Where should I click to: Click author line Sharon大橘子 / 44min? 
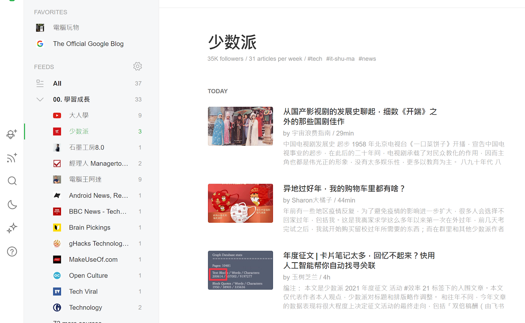[x=319, y=200]
